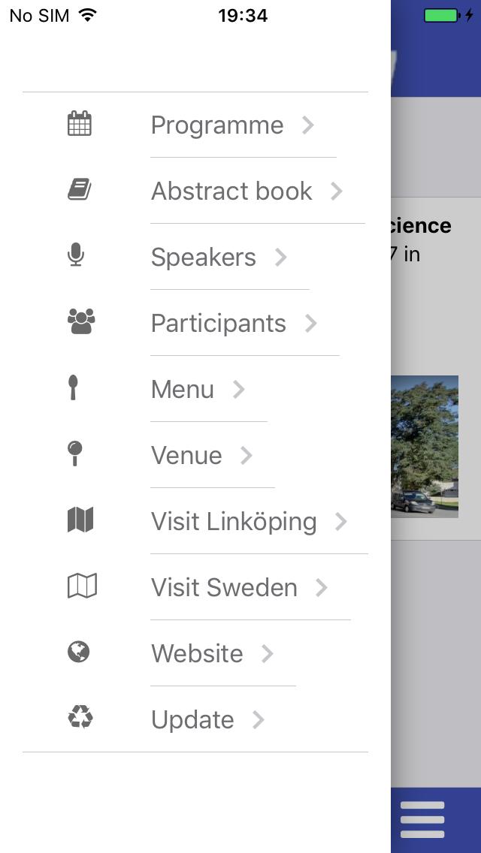Tap the globe icon beside Website

pos(78,653)
